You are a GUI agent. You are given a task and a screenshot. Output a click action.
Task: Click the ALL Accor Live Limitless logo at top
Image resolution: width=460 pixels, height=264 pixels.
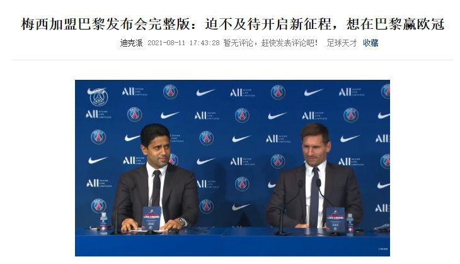242,92
